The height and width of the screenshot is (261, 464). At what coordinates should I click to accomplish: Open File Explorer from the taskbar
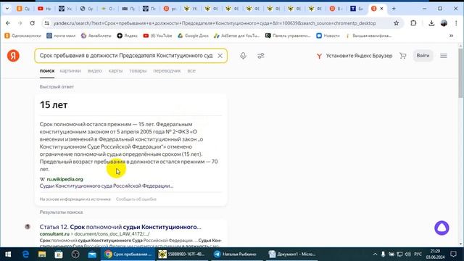click(x=42, y=254)
